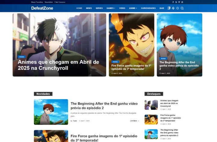Open the NEWS menu item
Image resolution: width=217 pixels, height=142 pixels.
click(x=89, y=8)
